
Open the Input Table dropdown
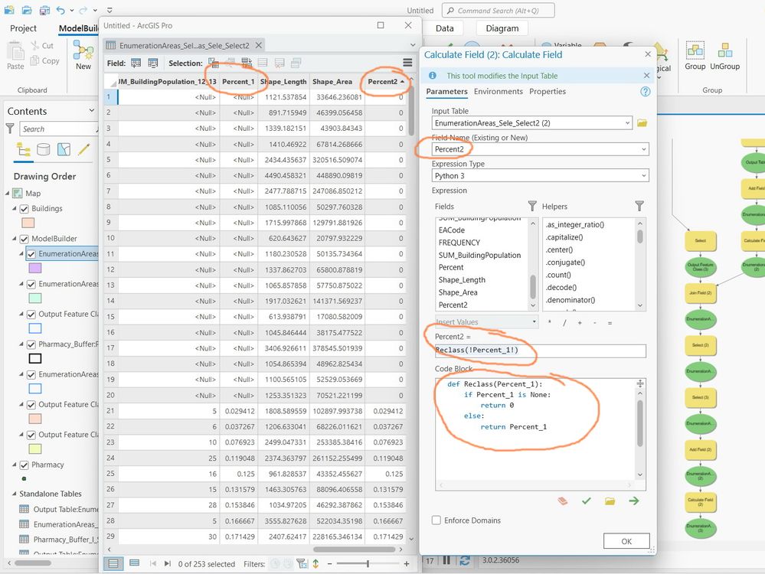(x=627, y=123)
